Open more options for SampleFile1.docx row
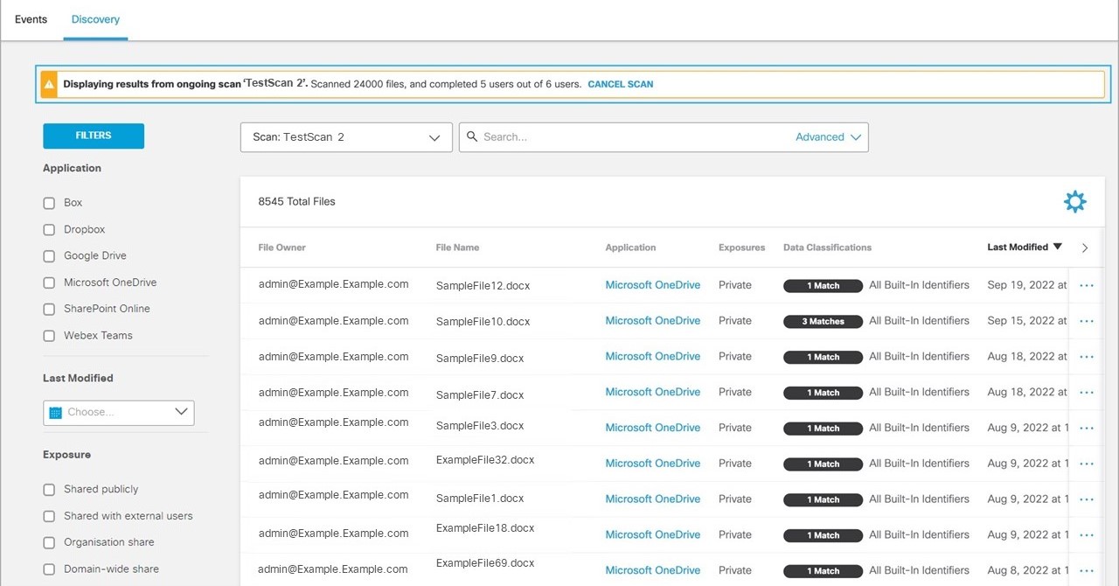The image size is (1119, 586). (1087, 499)
